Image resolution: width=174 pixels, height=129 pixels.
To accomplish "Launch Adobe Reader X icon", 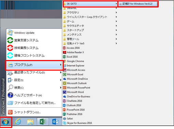I will [64, 52].
